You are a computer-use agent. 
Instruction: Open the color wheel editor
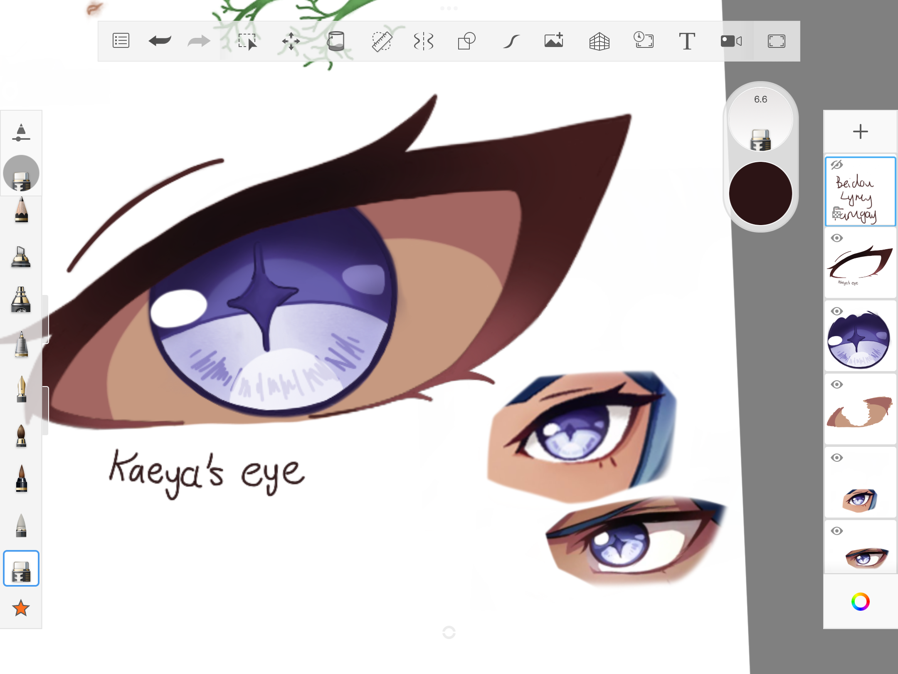pyautogui.click(x=860, y=602)
